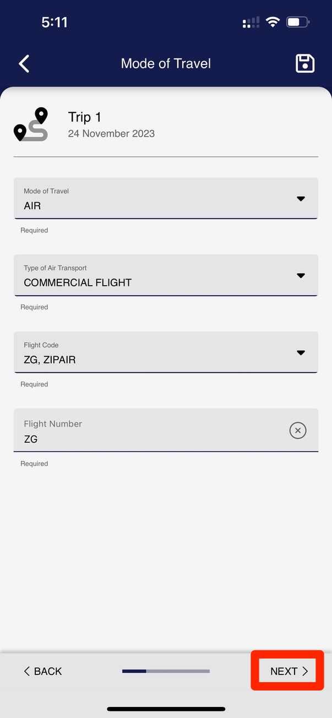Tap the Mode of Travel header title
The width and height of the screenshot is (332, 718).
166,64
